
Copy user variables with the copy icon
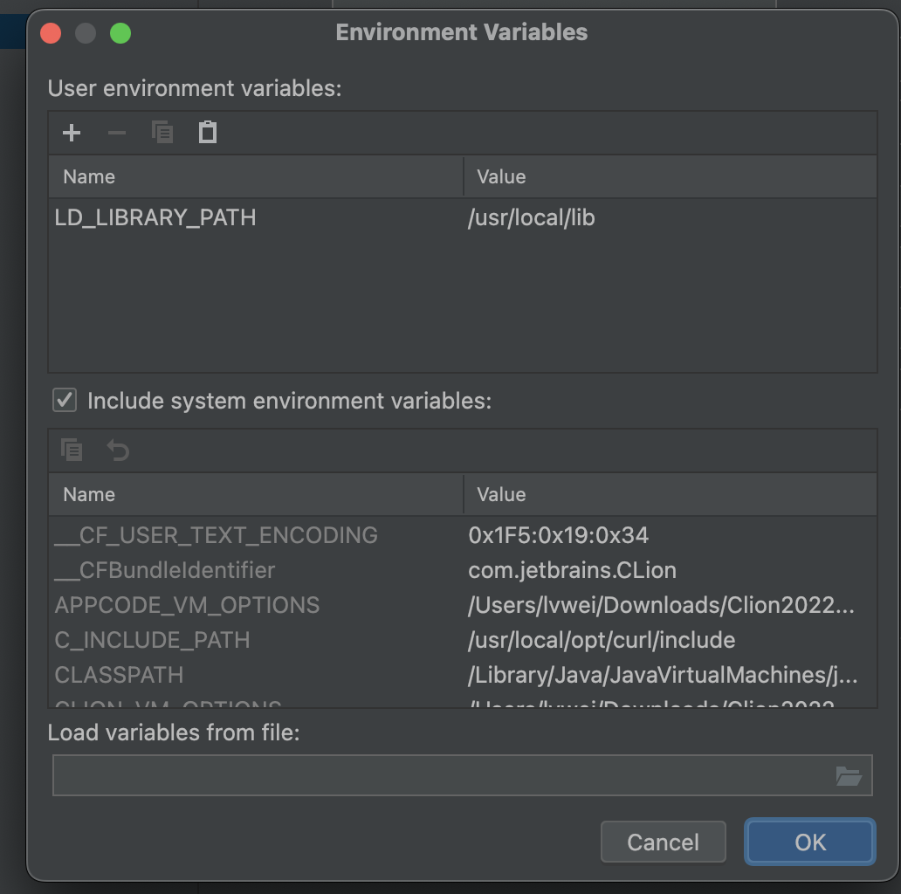pos(162,133)
